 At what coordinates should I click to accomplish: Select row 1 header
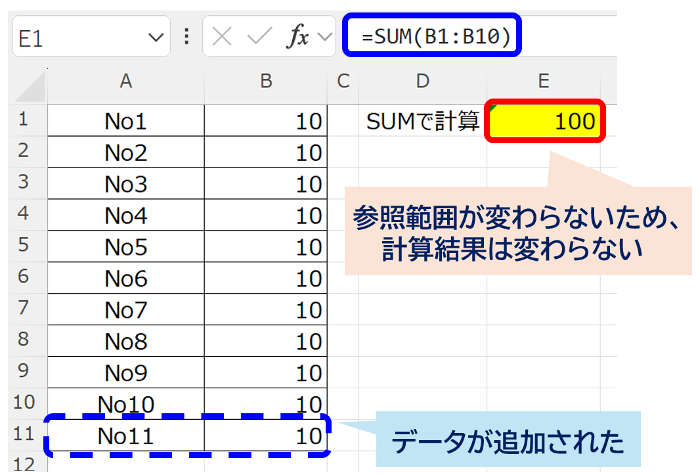point(24,120)
